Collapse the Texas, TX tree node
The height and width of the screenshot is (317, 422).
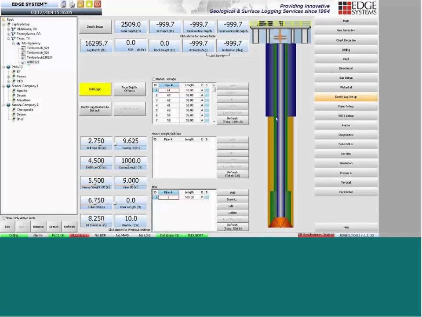click(x=9, y=39)
